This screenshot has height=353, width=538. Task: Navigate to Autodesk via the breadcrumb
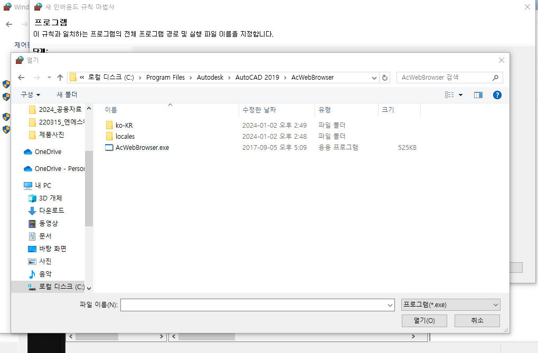[210, 77]
